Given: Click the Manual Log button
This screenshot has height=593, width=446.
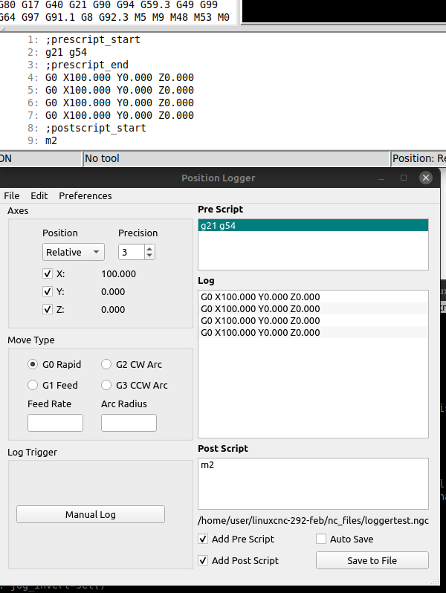Looking at the screenshot, I should 91,514.
